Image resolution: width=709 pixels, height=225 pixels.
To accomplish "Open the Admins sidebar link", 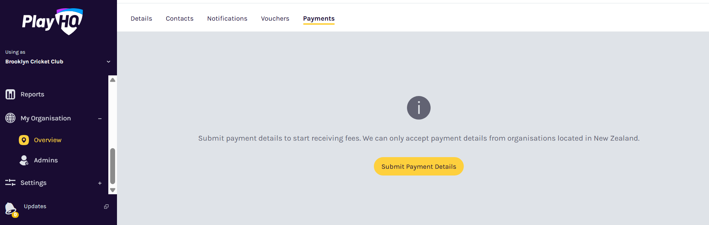I will (46, 160).
